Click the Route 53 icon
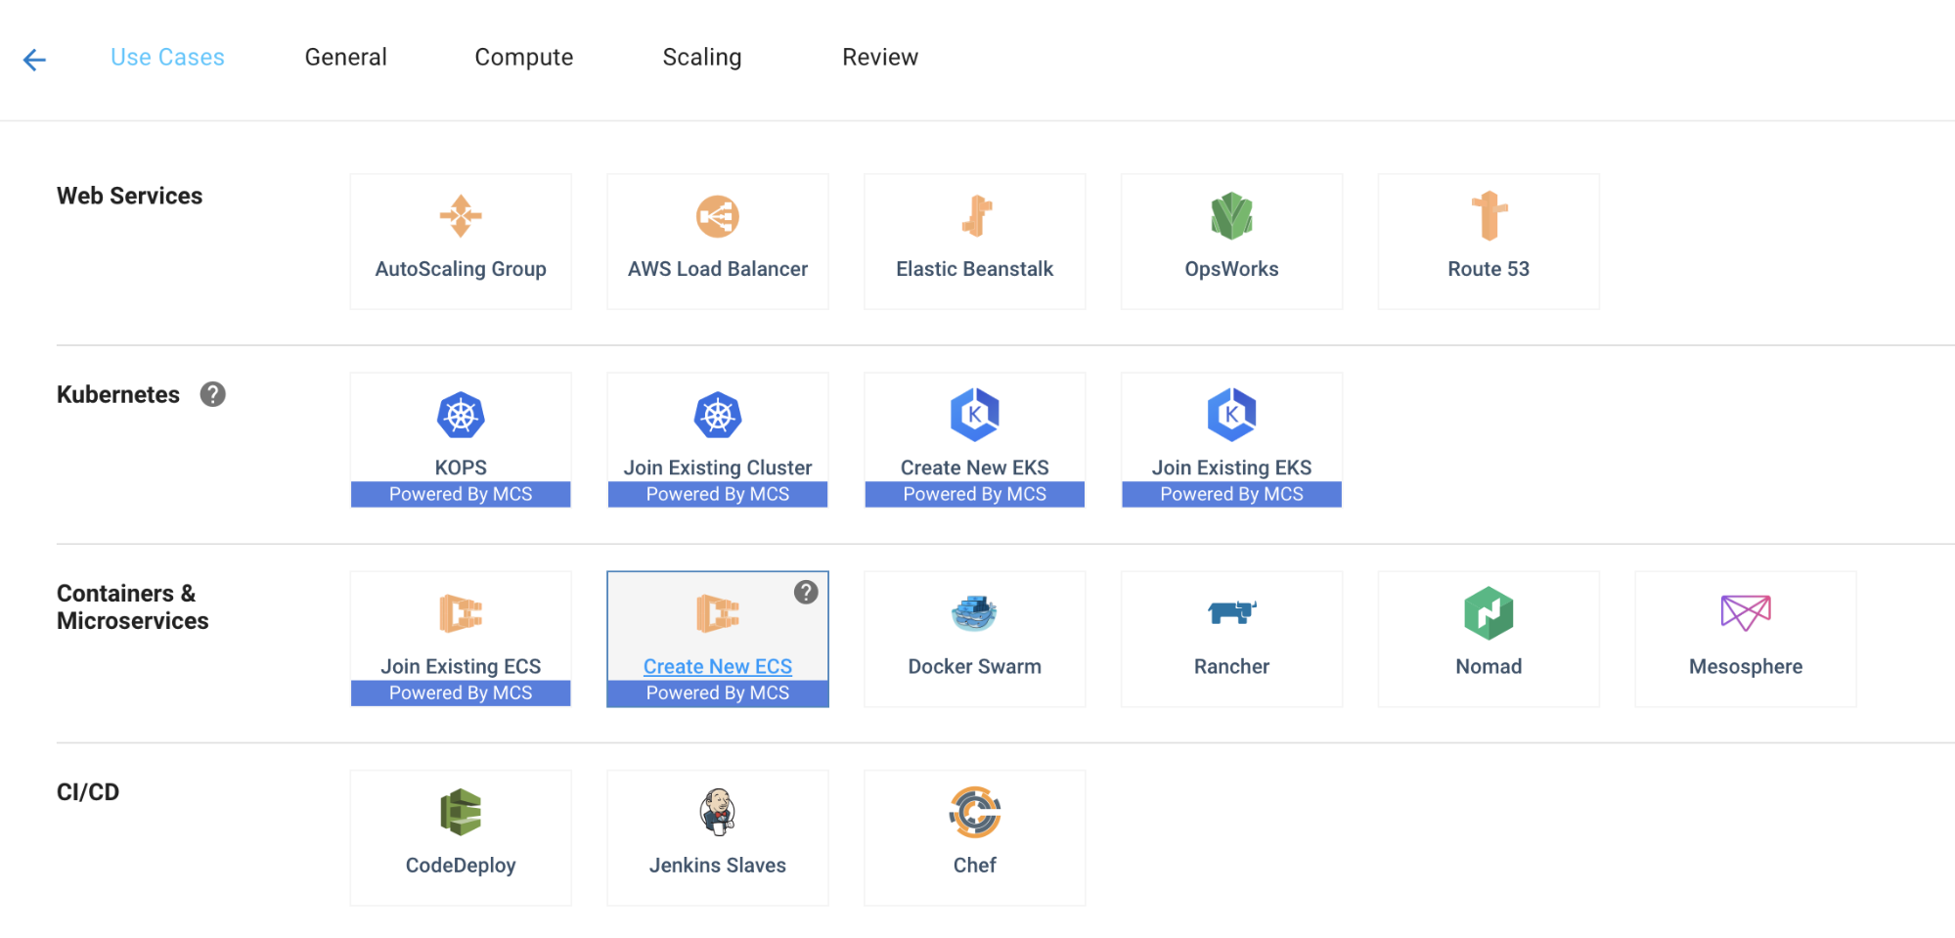Image resolution: width=1955 pixels, height=938 pixels. (1488, 216)
